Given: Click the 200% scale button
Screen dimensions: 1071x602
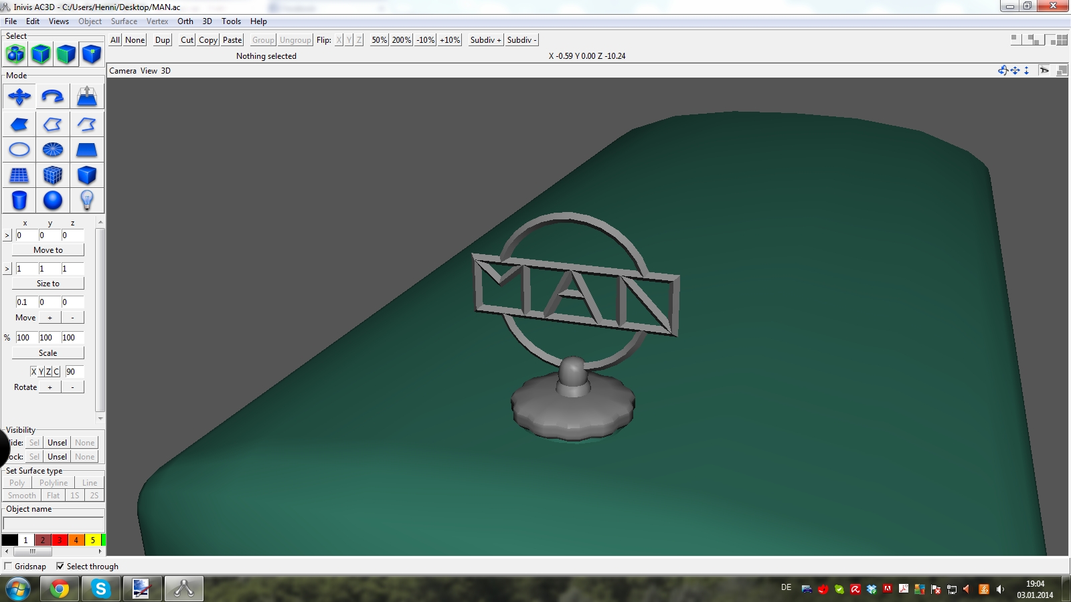Looking at the screenshot, I should pos(402,40).
